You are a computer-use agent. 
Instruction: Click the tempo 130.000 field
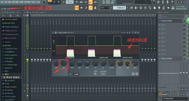point(70,2)
